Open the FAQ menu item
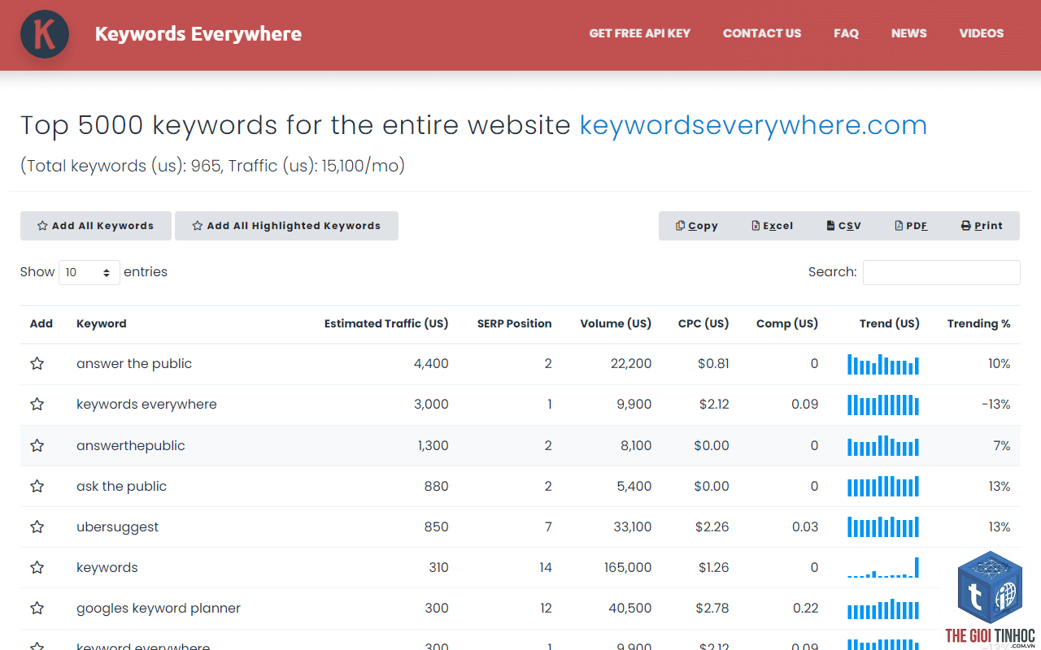1041x650 pixels. click(846, 33)
